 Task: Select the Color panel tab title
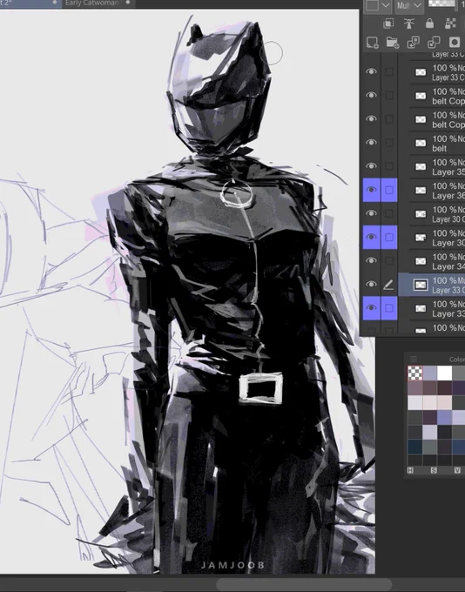click(x=456, y=359)
